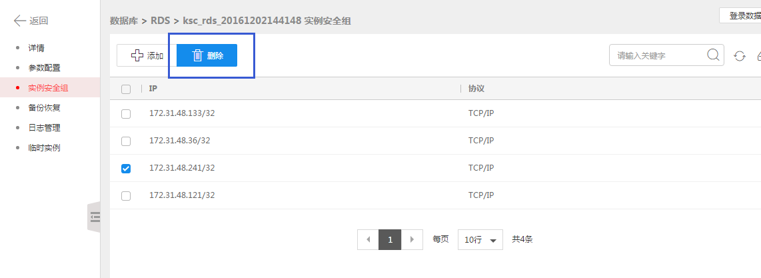Toggle the select-all checkbox in table header

126,89
